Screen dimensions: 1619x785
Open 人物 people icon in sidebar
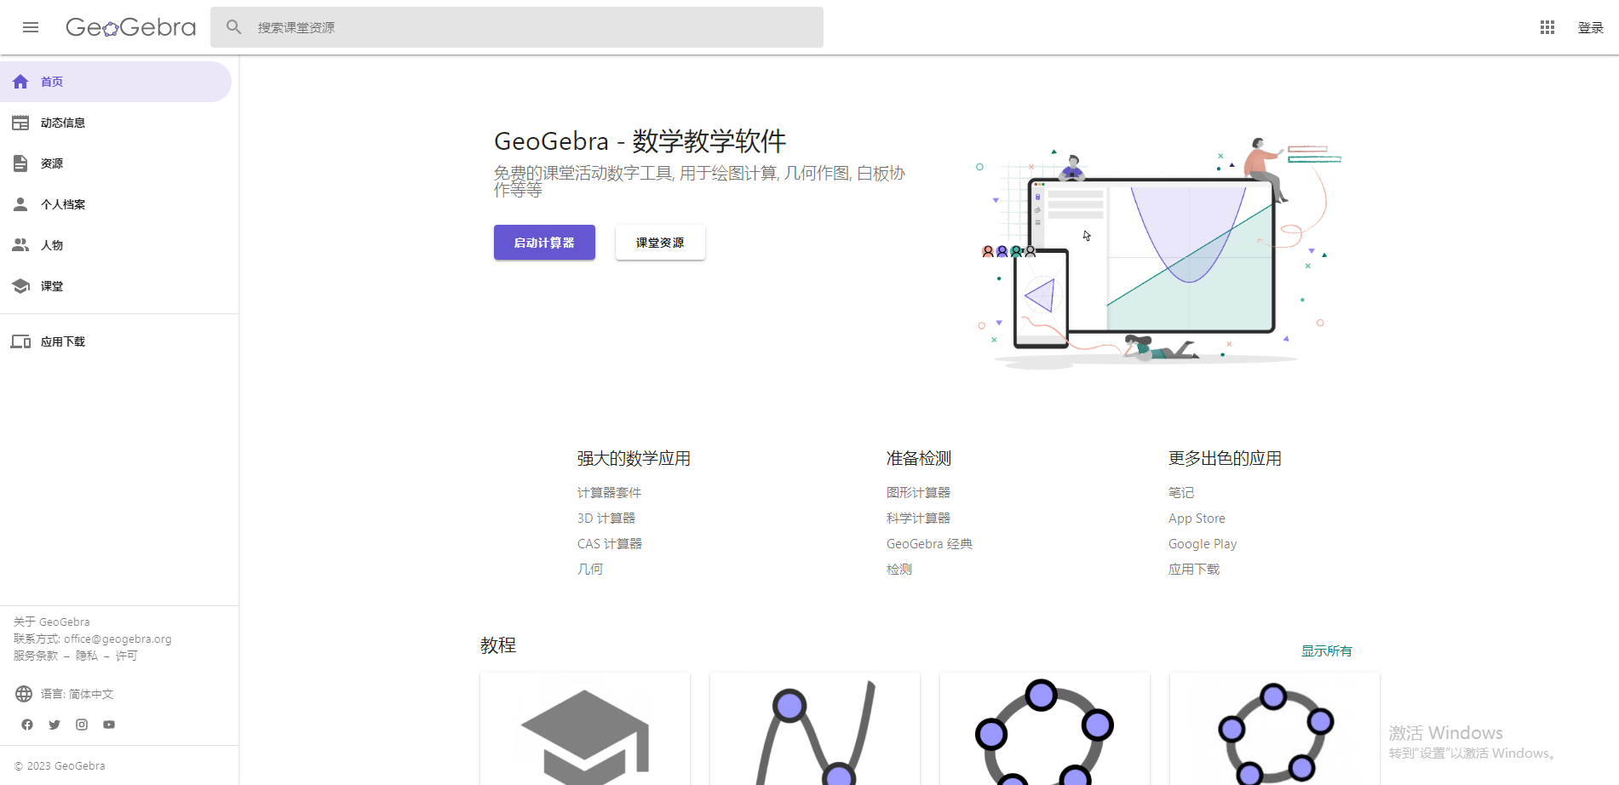pos(20,245)
